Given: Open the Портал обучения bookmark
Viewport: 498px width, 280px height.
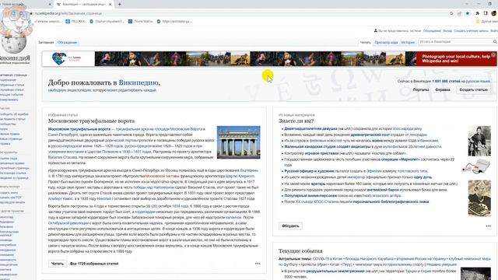Looking at the screenshot, I should tap(107, 21).
